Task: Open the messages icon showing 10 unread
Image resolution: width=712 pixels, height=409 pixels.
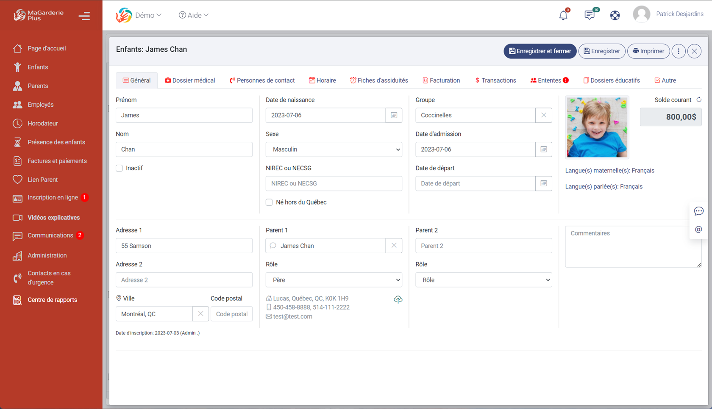Action: coord(589,15)
